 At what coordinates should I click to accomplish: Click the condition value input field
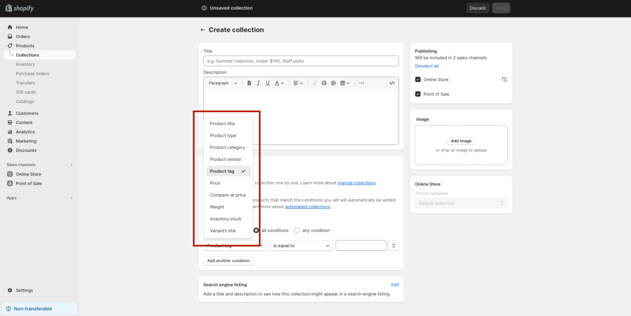point(361,245)
